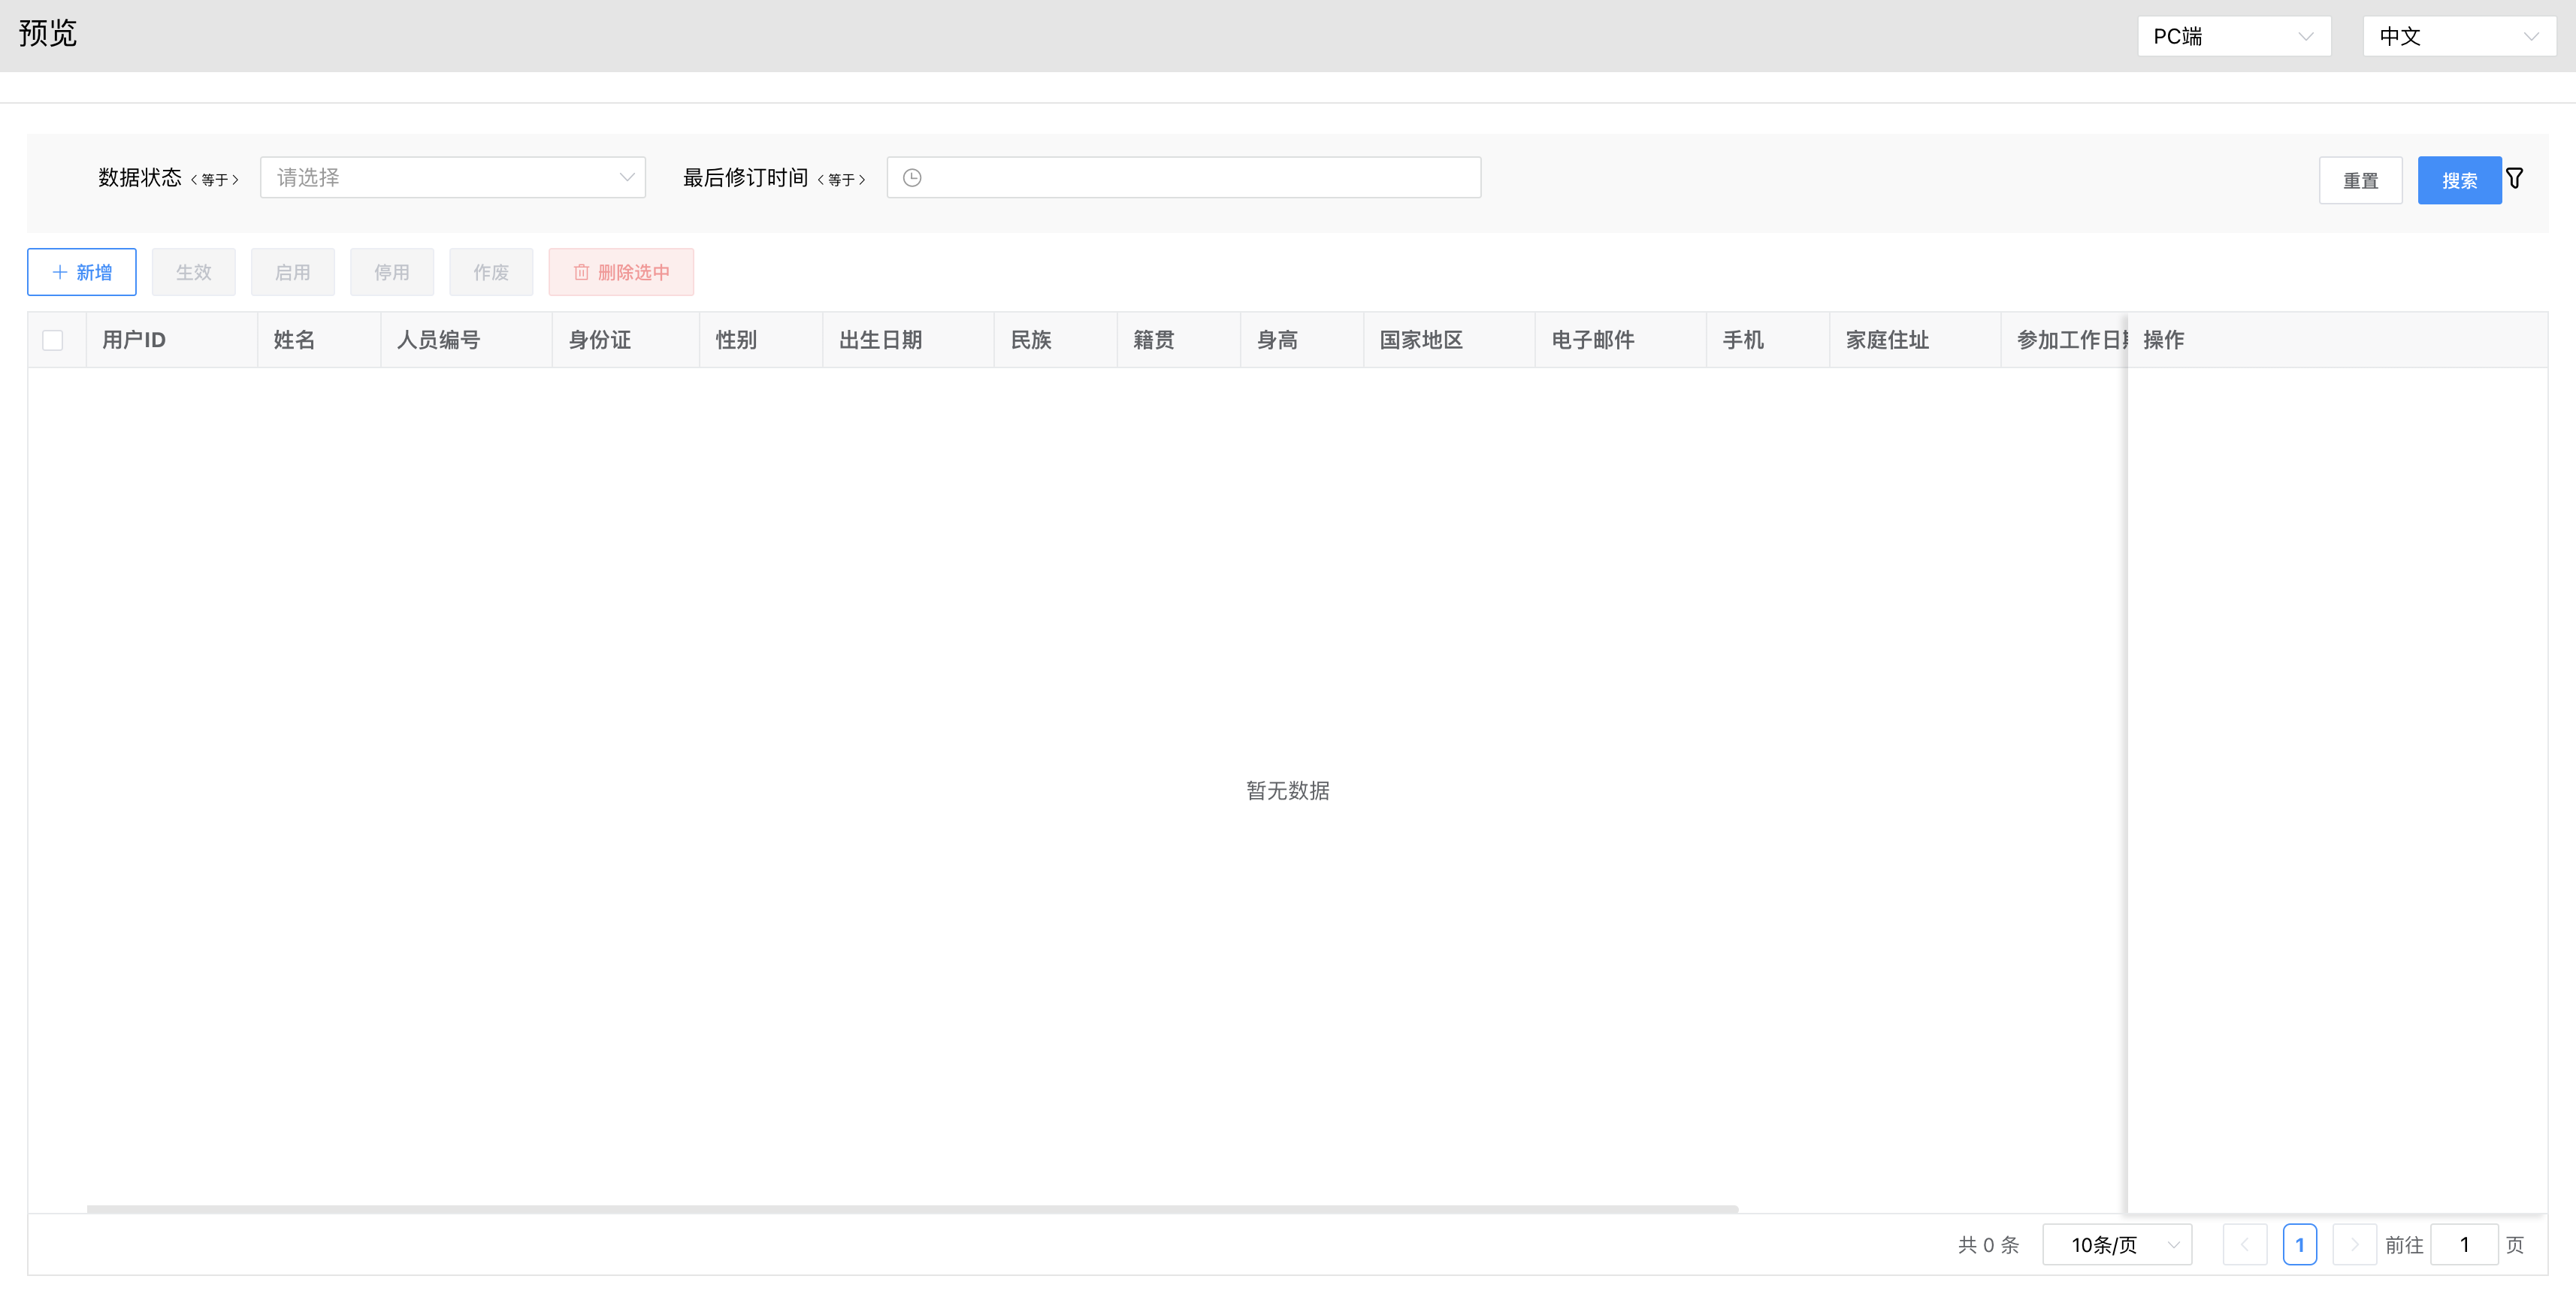This screenshot has width=2576, height=1291.
Task: Click the clock icon in 最后修订时间 field
Action: (914, 178)
